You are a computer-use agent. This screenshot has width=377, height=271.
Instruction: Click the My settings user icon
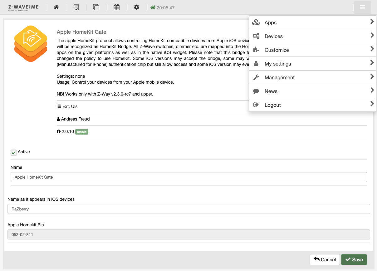pyautogui.click(x=256, y=64)
